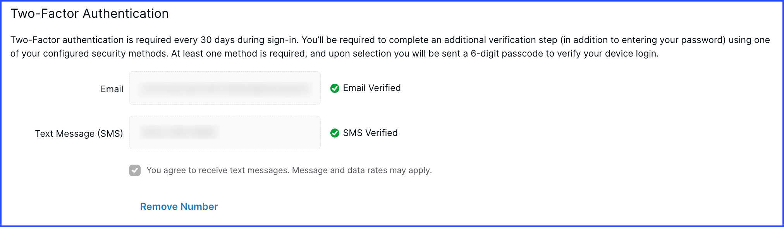Screen dimensions: 784x227
Task: Focus the Text Message (SMS) input field
Action: pos(225,132)
